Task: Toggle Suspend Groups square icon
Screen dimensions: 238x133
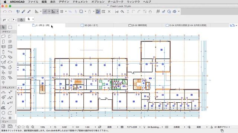Action: (81, 11)
